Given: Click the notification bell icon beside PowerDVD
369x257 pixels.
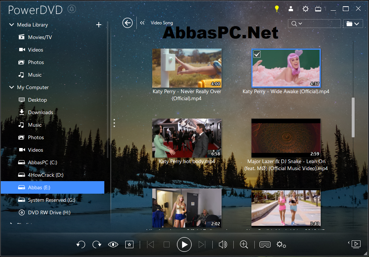Looking at the screenshot, I should click(72, 9).
